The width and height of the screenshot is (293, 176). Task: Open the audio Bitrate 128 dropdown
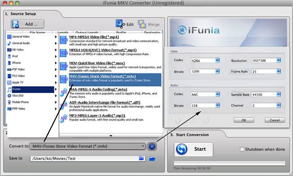coord(217,105)
